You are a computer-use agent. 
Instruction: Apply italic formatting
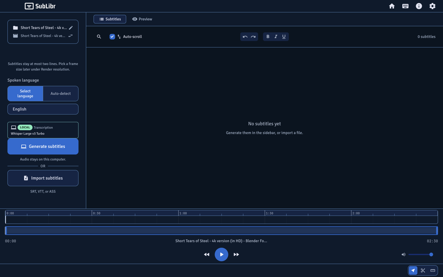[x=276, y=37]
